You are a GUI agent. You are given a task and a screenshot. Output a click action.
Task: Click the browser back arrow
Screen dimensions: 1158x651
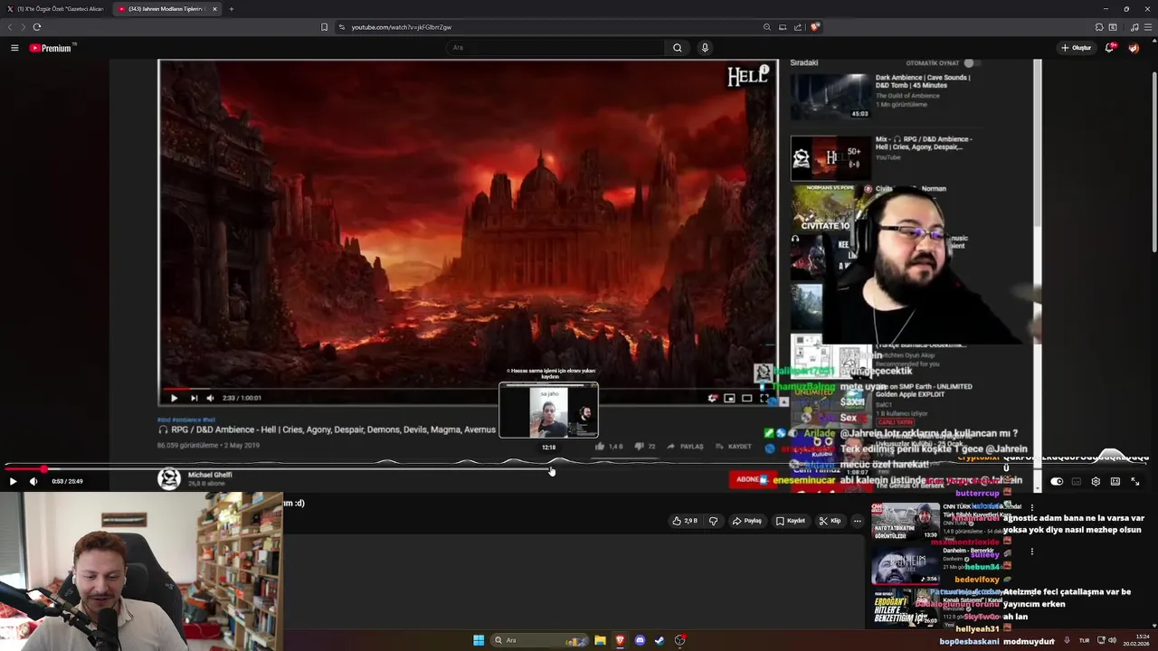click(10, 27)
